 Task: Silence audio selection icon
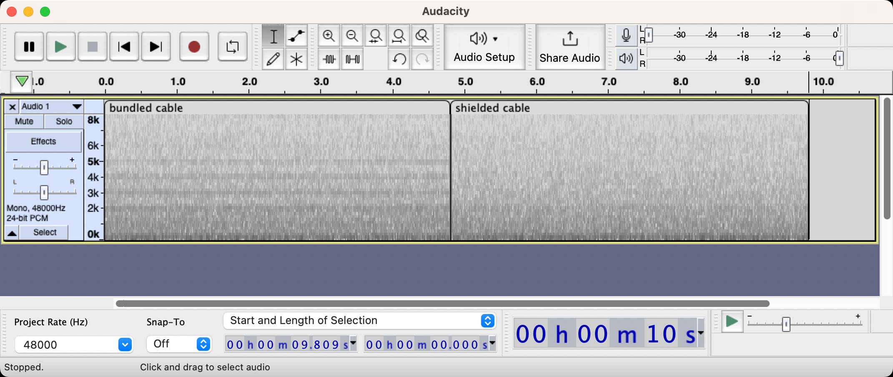tap(352, 59)
